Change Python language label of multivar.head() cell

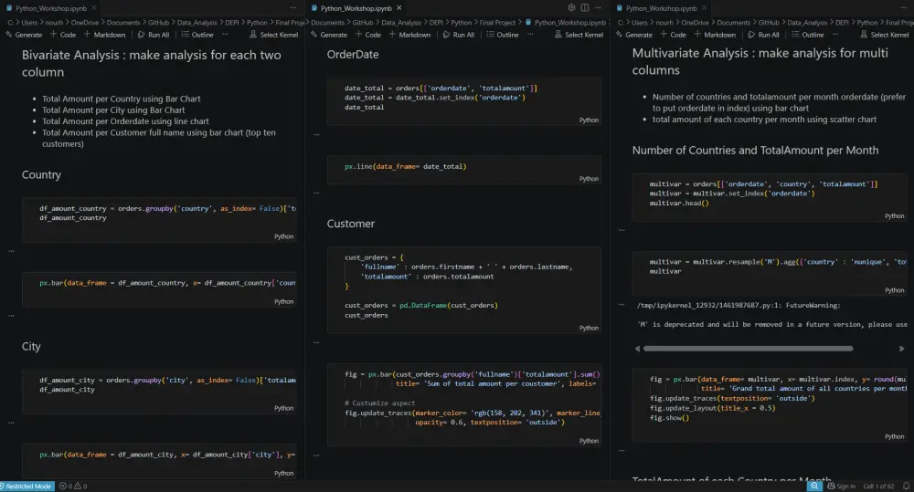coord(894,216)
